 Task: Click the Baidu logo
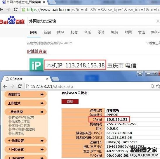point(12,20)
